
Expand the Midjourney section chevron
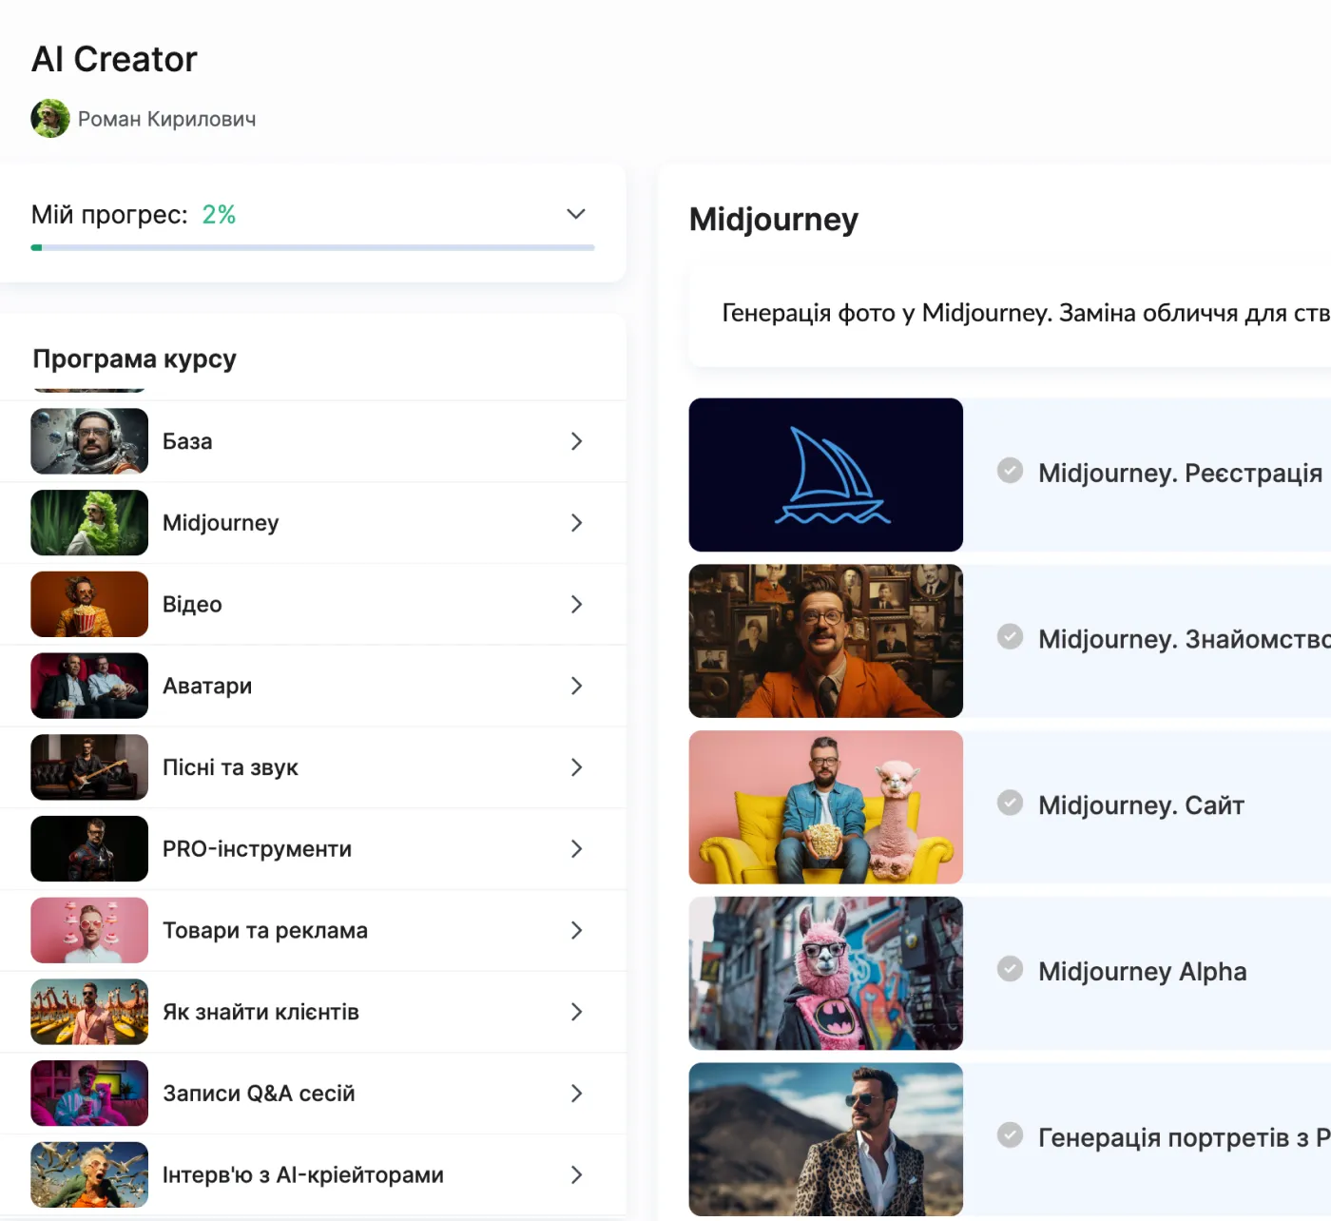[x=576, y=523]
